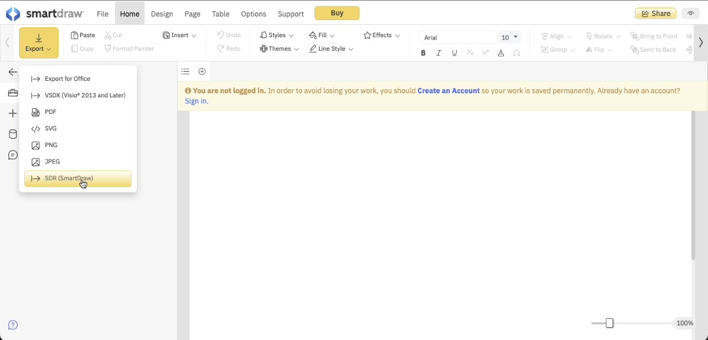Click the Cut button
Screen dimensions: 708x340
[113, 35]
